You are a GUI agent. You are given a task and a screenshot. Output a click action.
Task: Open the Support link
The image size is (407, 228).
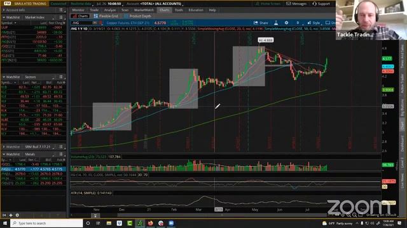pos(321,4)
